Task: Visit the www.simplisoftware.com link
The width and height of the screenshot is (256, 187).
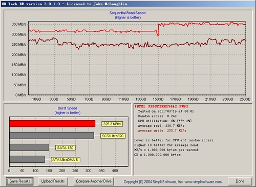Action: (203, 182)
